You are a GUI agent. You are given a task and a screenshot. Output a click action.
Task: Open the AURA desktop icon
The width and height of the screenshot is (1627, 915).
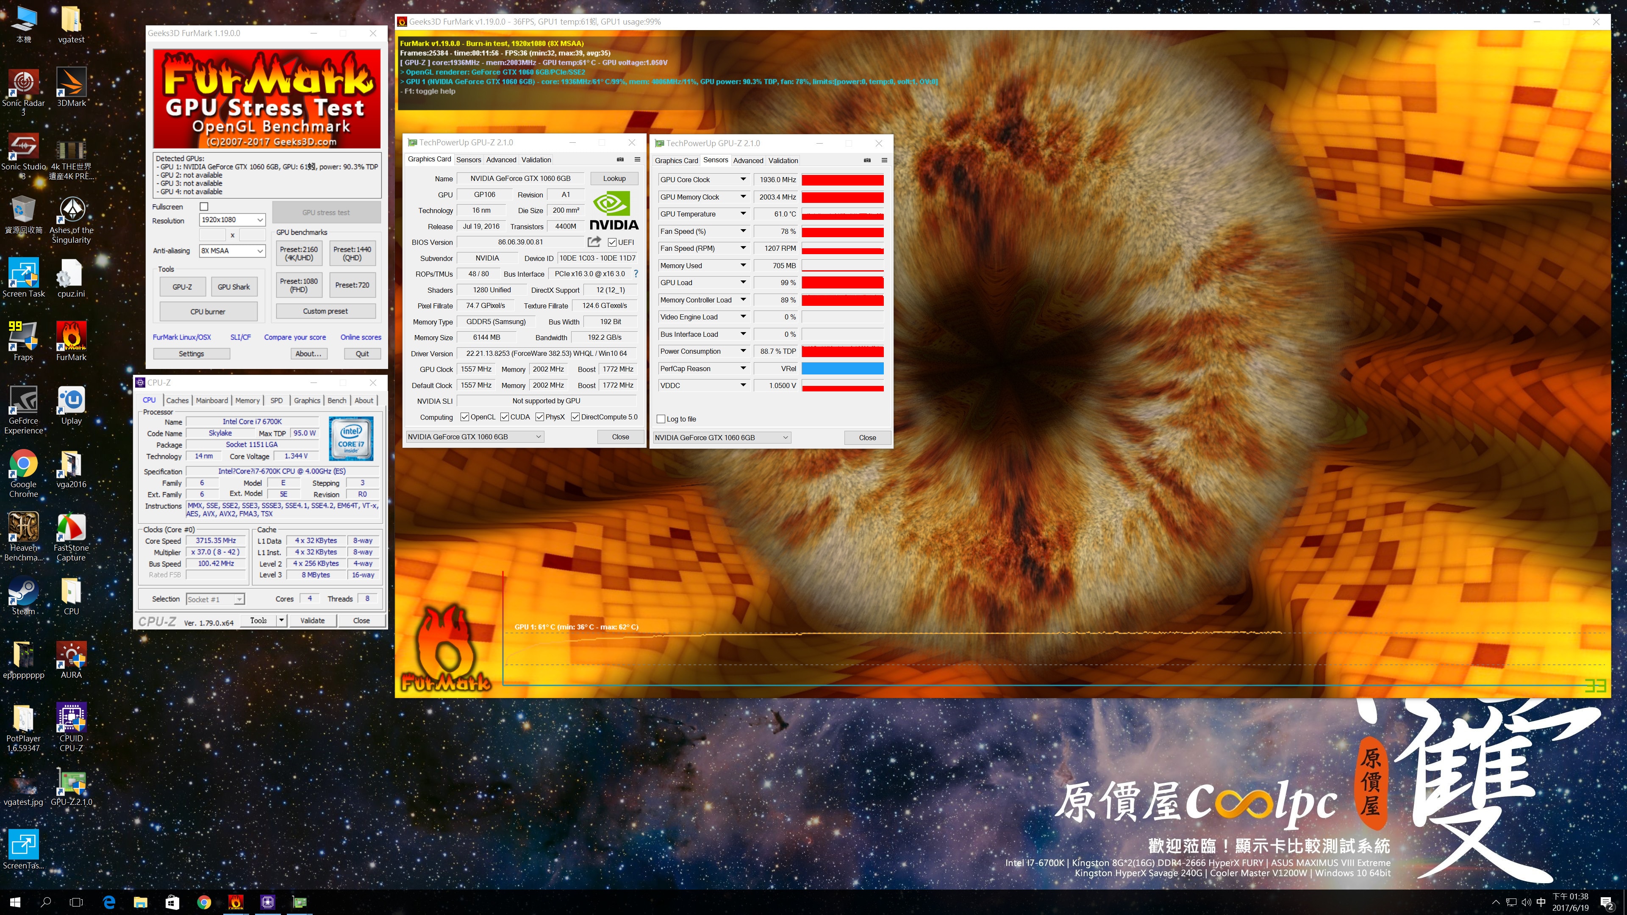click(x=71, y=659)
